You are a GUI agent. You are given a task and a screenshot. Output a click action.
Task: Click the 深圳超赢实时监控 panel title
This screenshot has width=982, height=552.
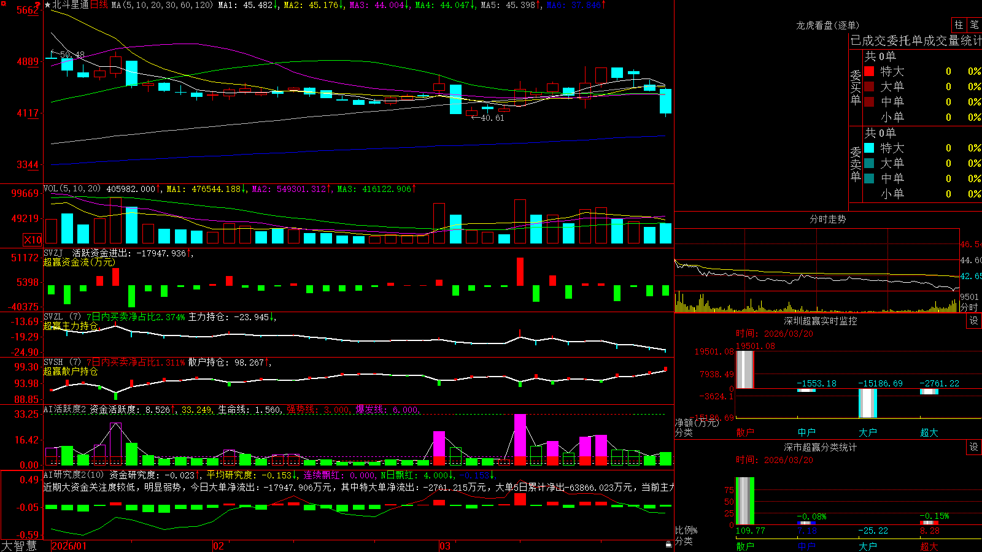820,321
